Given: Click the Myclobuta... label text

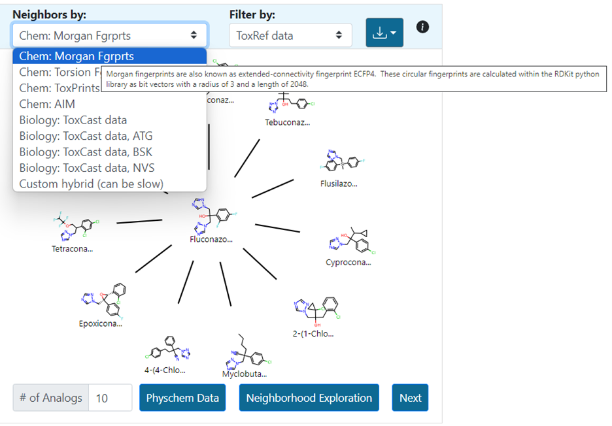Looking at the screenshot, I should [245, 374].
